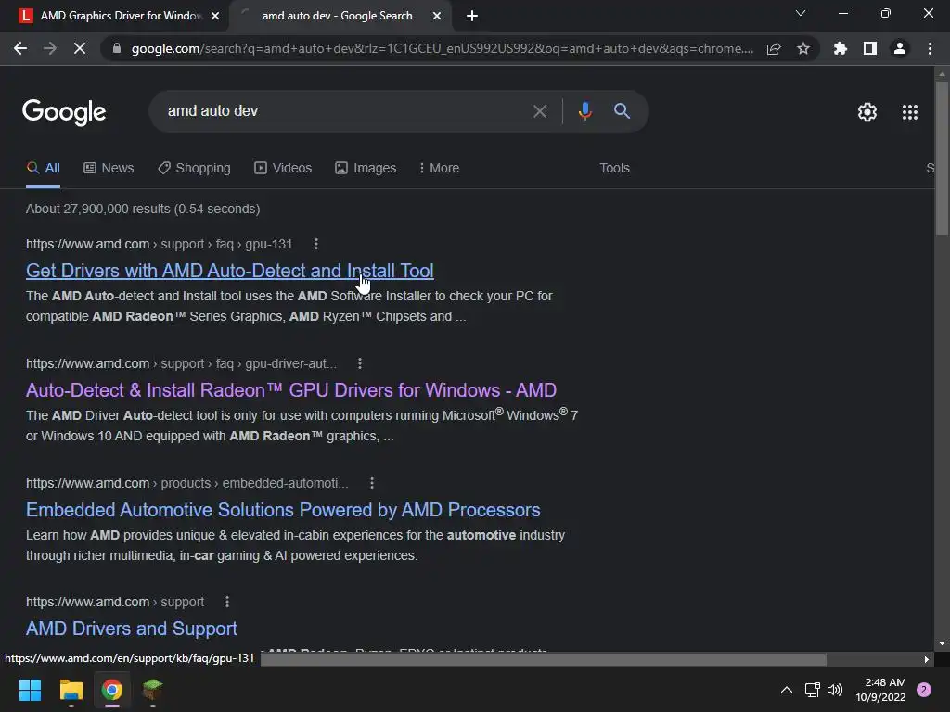
Task: Click the horizontal scrollbar thumb
Action: coord(544,660)
